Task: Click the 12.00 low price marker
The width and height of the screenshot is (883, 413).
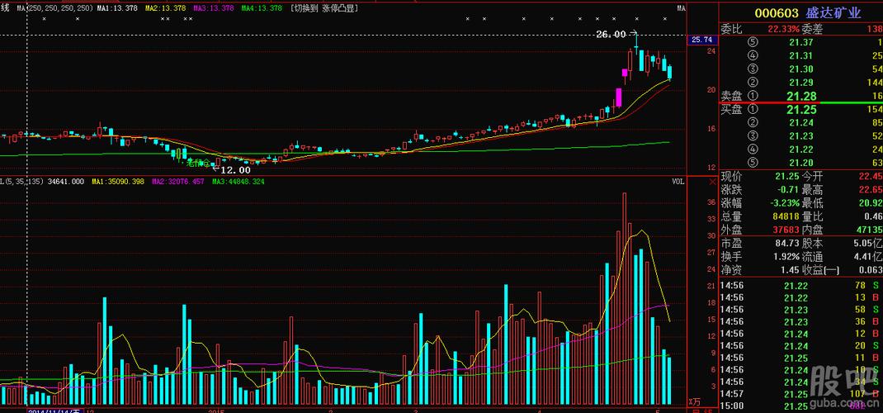Action: click(235, 169)
